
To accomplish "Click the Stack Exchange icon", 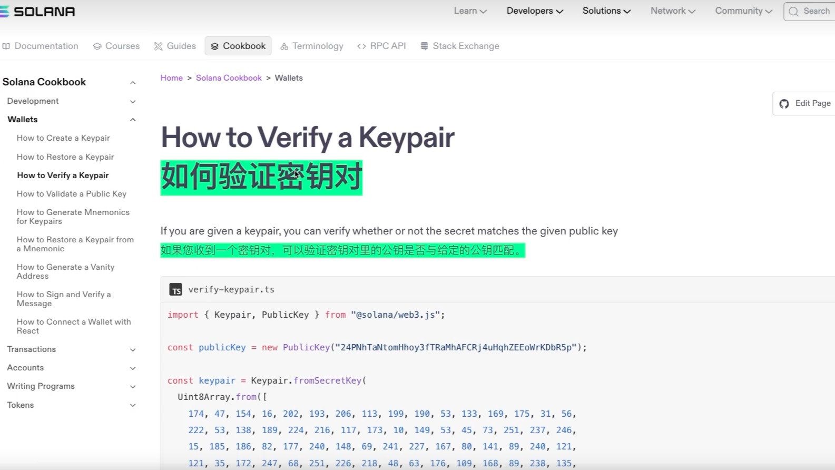I will point(424,46).
